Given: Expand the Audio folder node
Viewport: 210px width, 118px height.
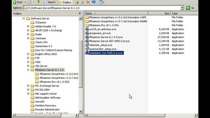Looking at the screenshot, I should tap(28, 34).
